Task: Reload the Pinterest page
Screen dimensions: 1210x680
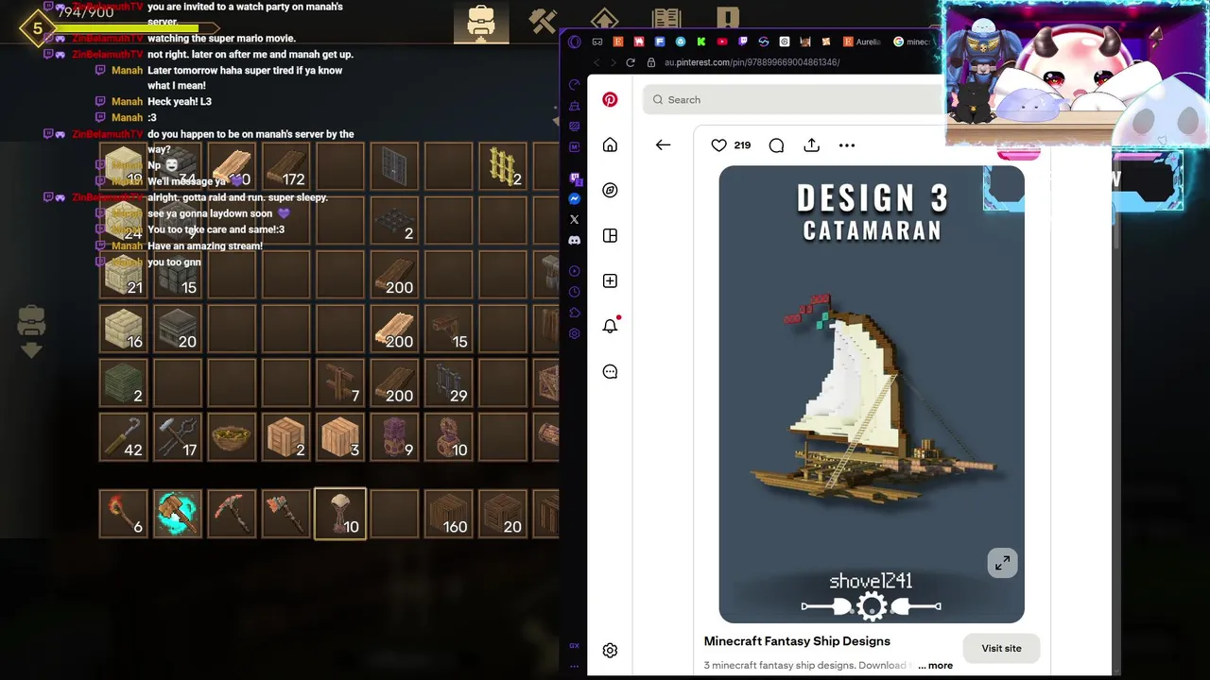Action: [x=631, y=62]
